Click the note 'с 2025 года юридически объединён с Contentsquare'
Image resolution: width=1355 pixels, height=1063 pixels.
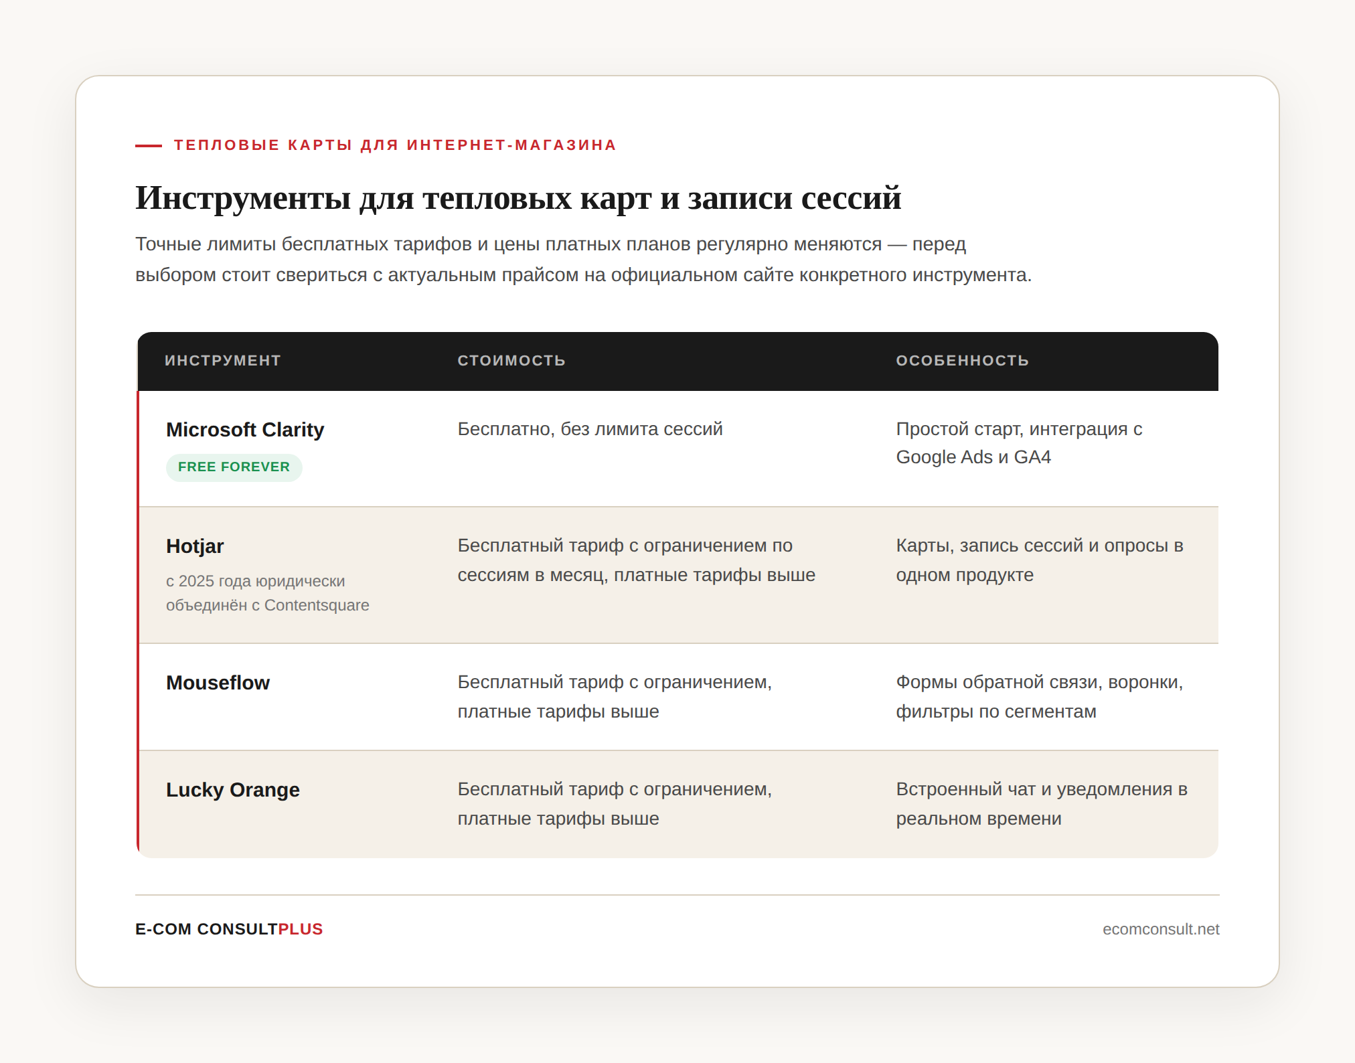(267, 593)
